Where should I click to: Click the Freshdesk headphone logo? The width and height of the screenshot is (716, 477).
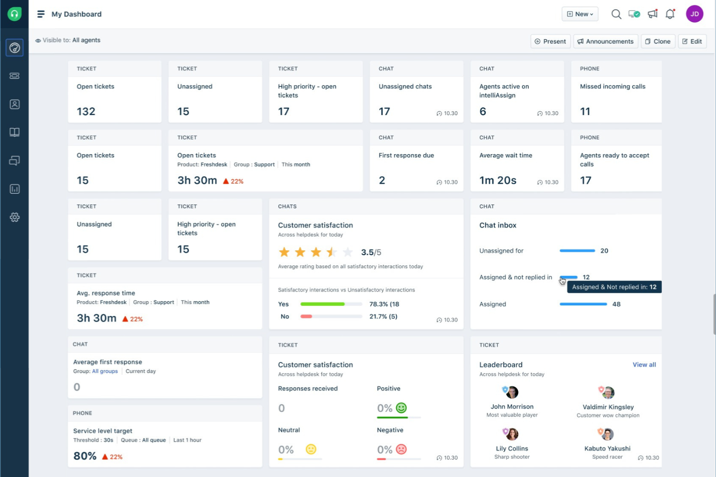(x=14, y=14)
